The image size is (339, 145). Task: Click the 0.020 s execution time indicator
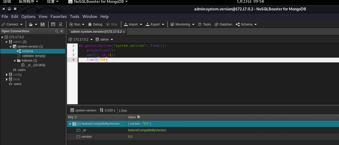point(107,110)
